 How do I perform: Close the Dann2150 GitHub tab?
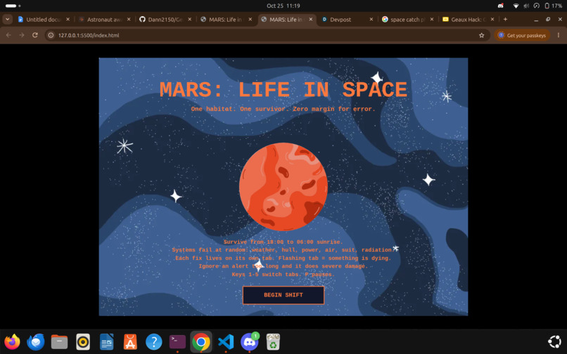(x=189, y=20)
